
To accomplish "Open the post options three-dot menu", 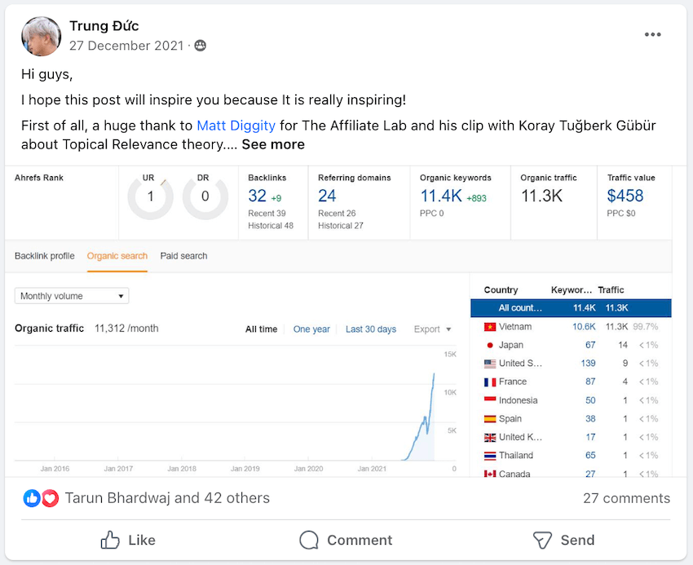I will pyautogui.click(x=652, y=34).
